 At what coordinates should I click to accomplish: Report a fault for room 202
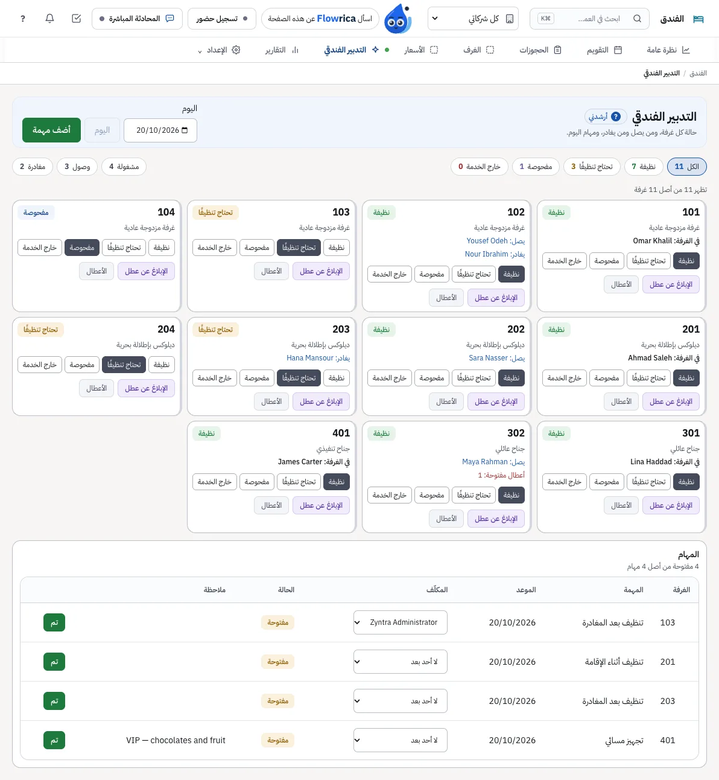(x=496, y=401)
